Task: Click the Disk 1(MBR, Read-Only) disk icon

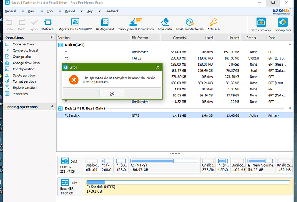Action: click(x=60, y=109)
